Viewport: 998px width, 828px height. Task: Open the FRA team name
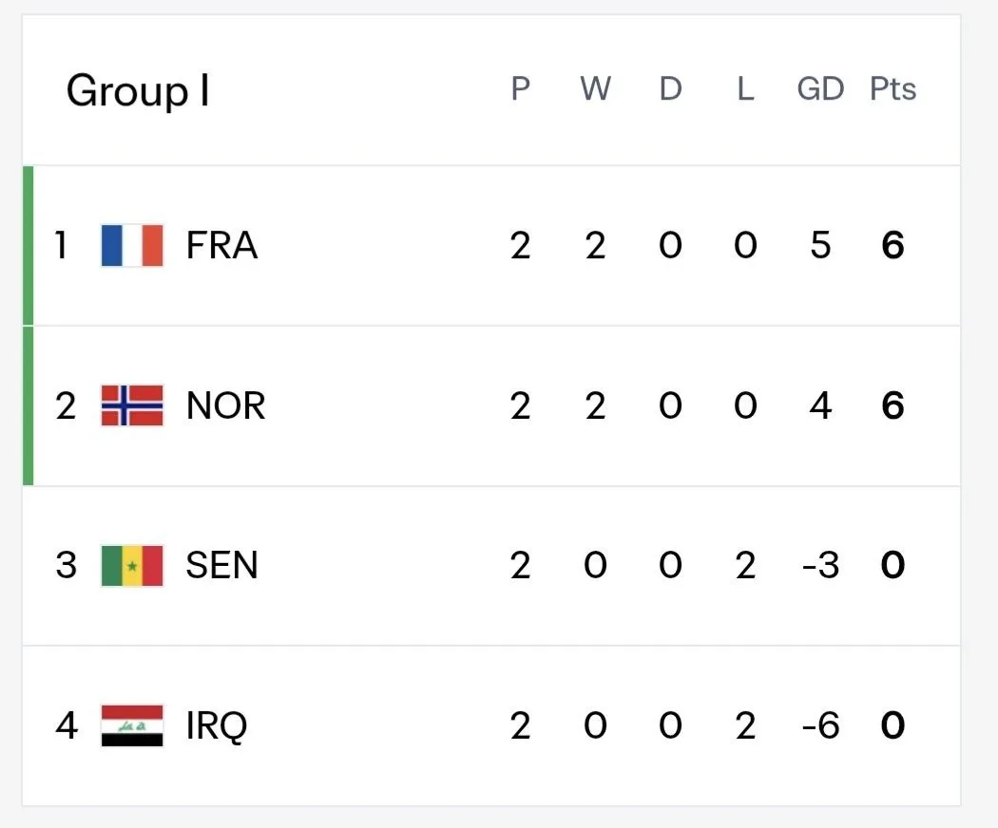coord(221,246)
